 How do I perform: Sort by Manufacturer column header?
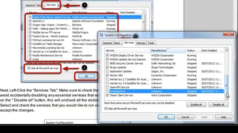(x=168, y=51)
